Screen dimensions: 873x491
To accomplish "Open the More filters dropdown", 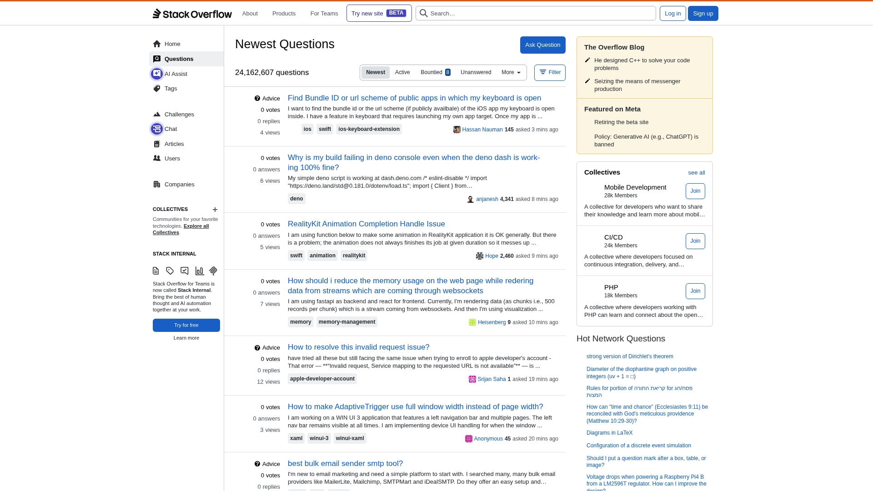I will [511, 72].
